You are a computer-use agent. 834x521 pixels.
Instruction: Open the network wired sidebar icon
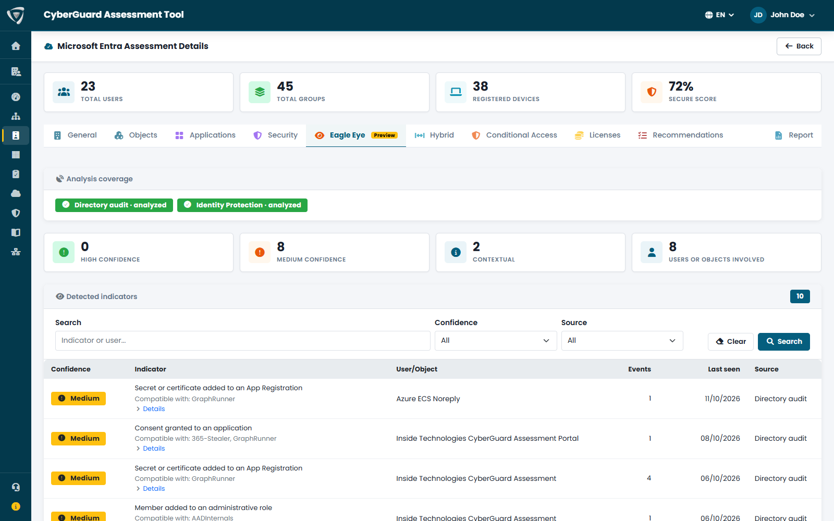[16, 252]
